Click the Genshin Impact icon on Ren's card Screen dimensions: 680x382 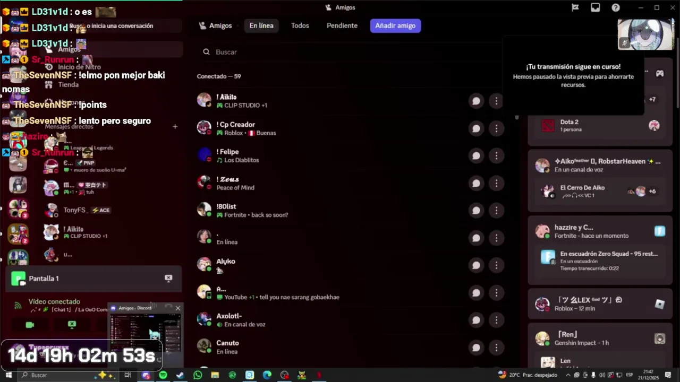pos(659,338)
